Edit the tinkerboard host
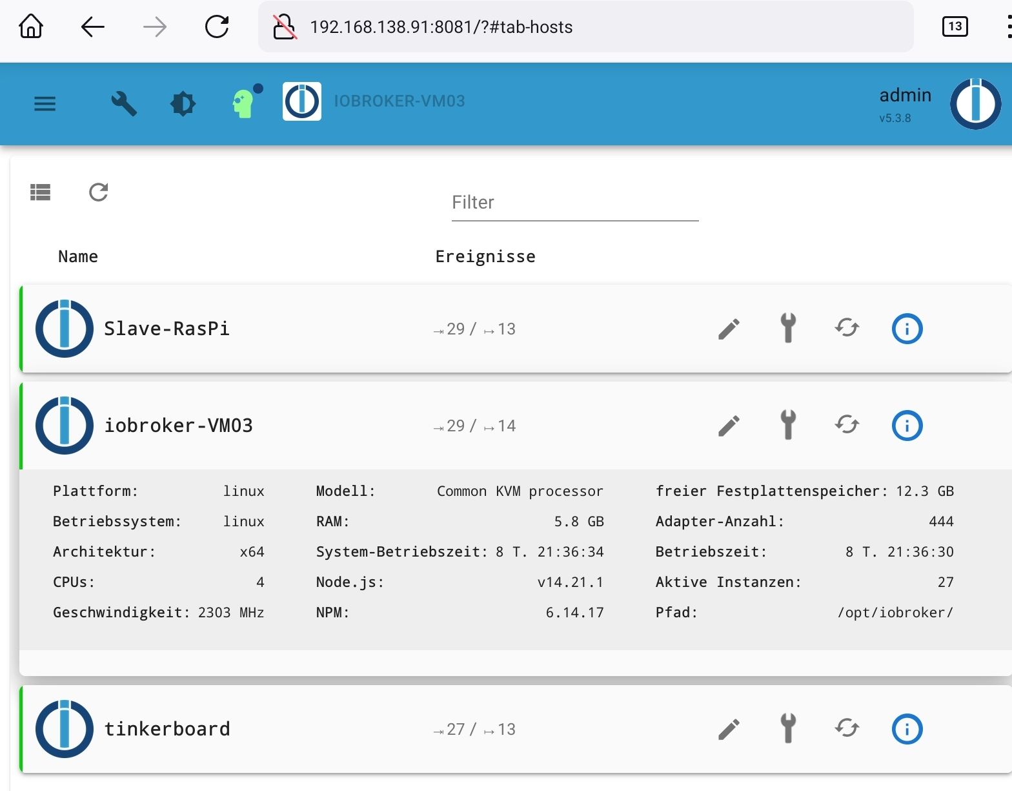 (729, 729)
